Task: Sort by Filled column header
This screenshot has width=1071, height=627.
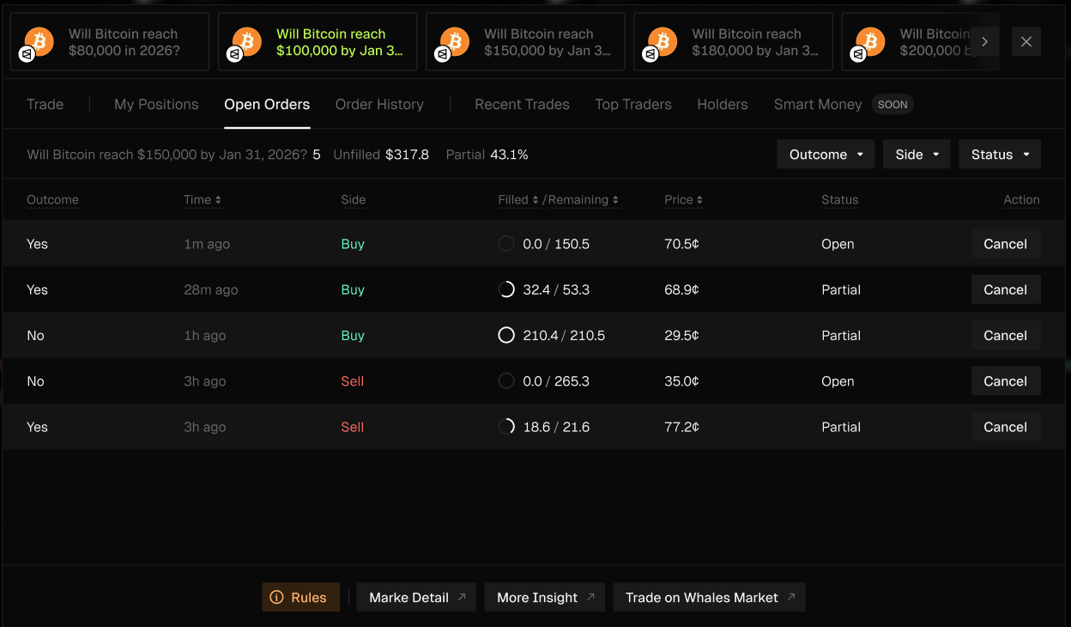Action: coord(518,200)
